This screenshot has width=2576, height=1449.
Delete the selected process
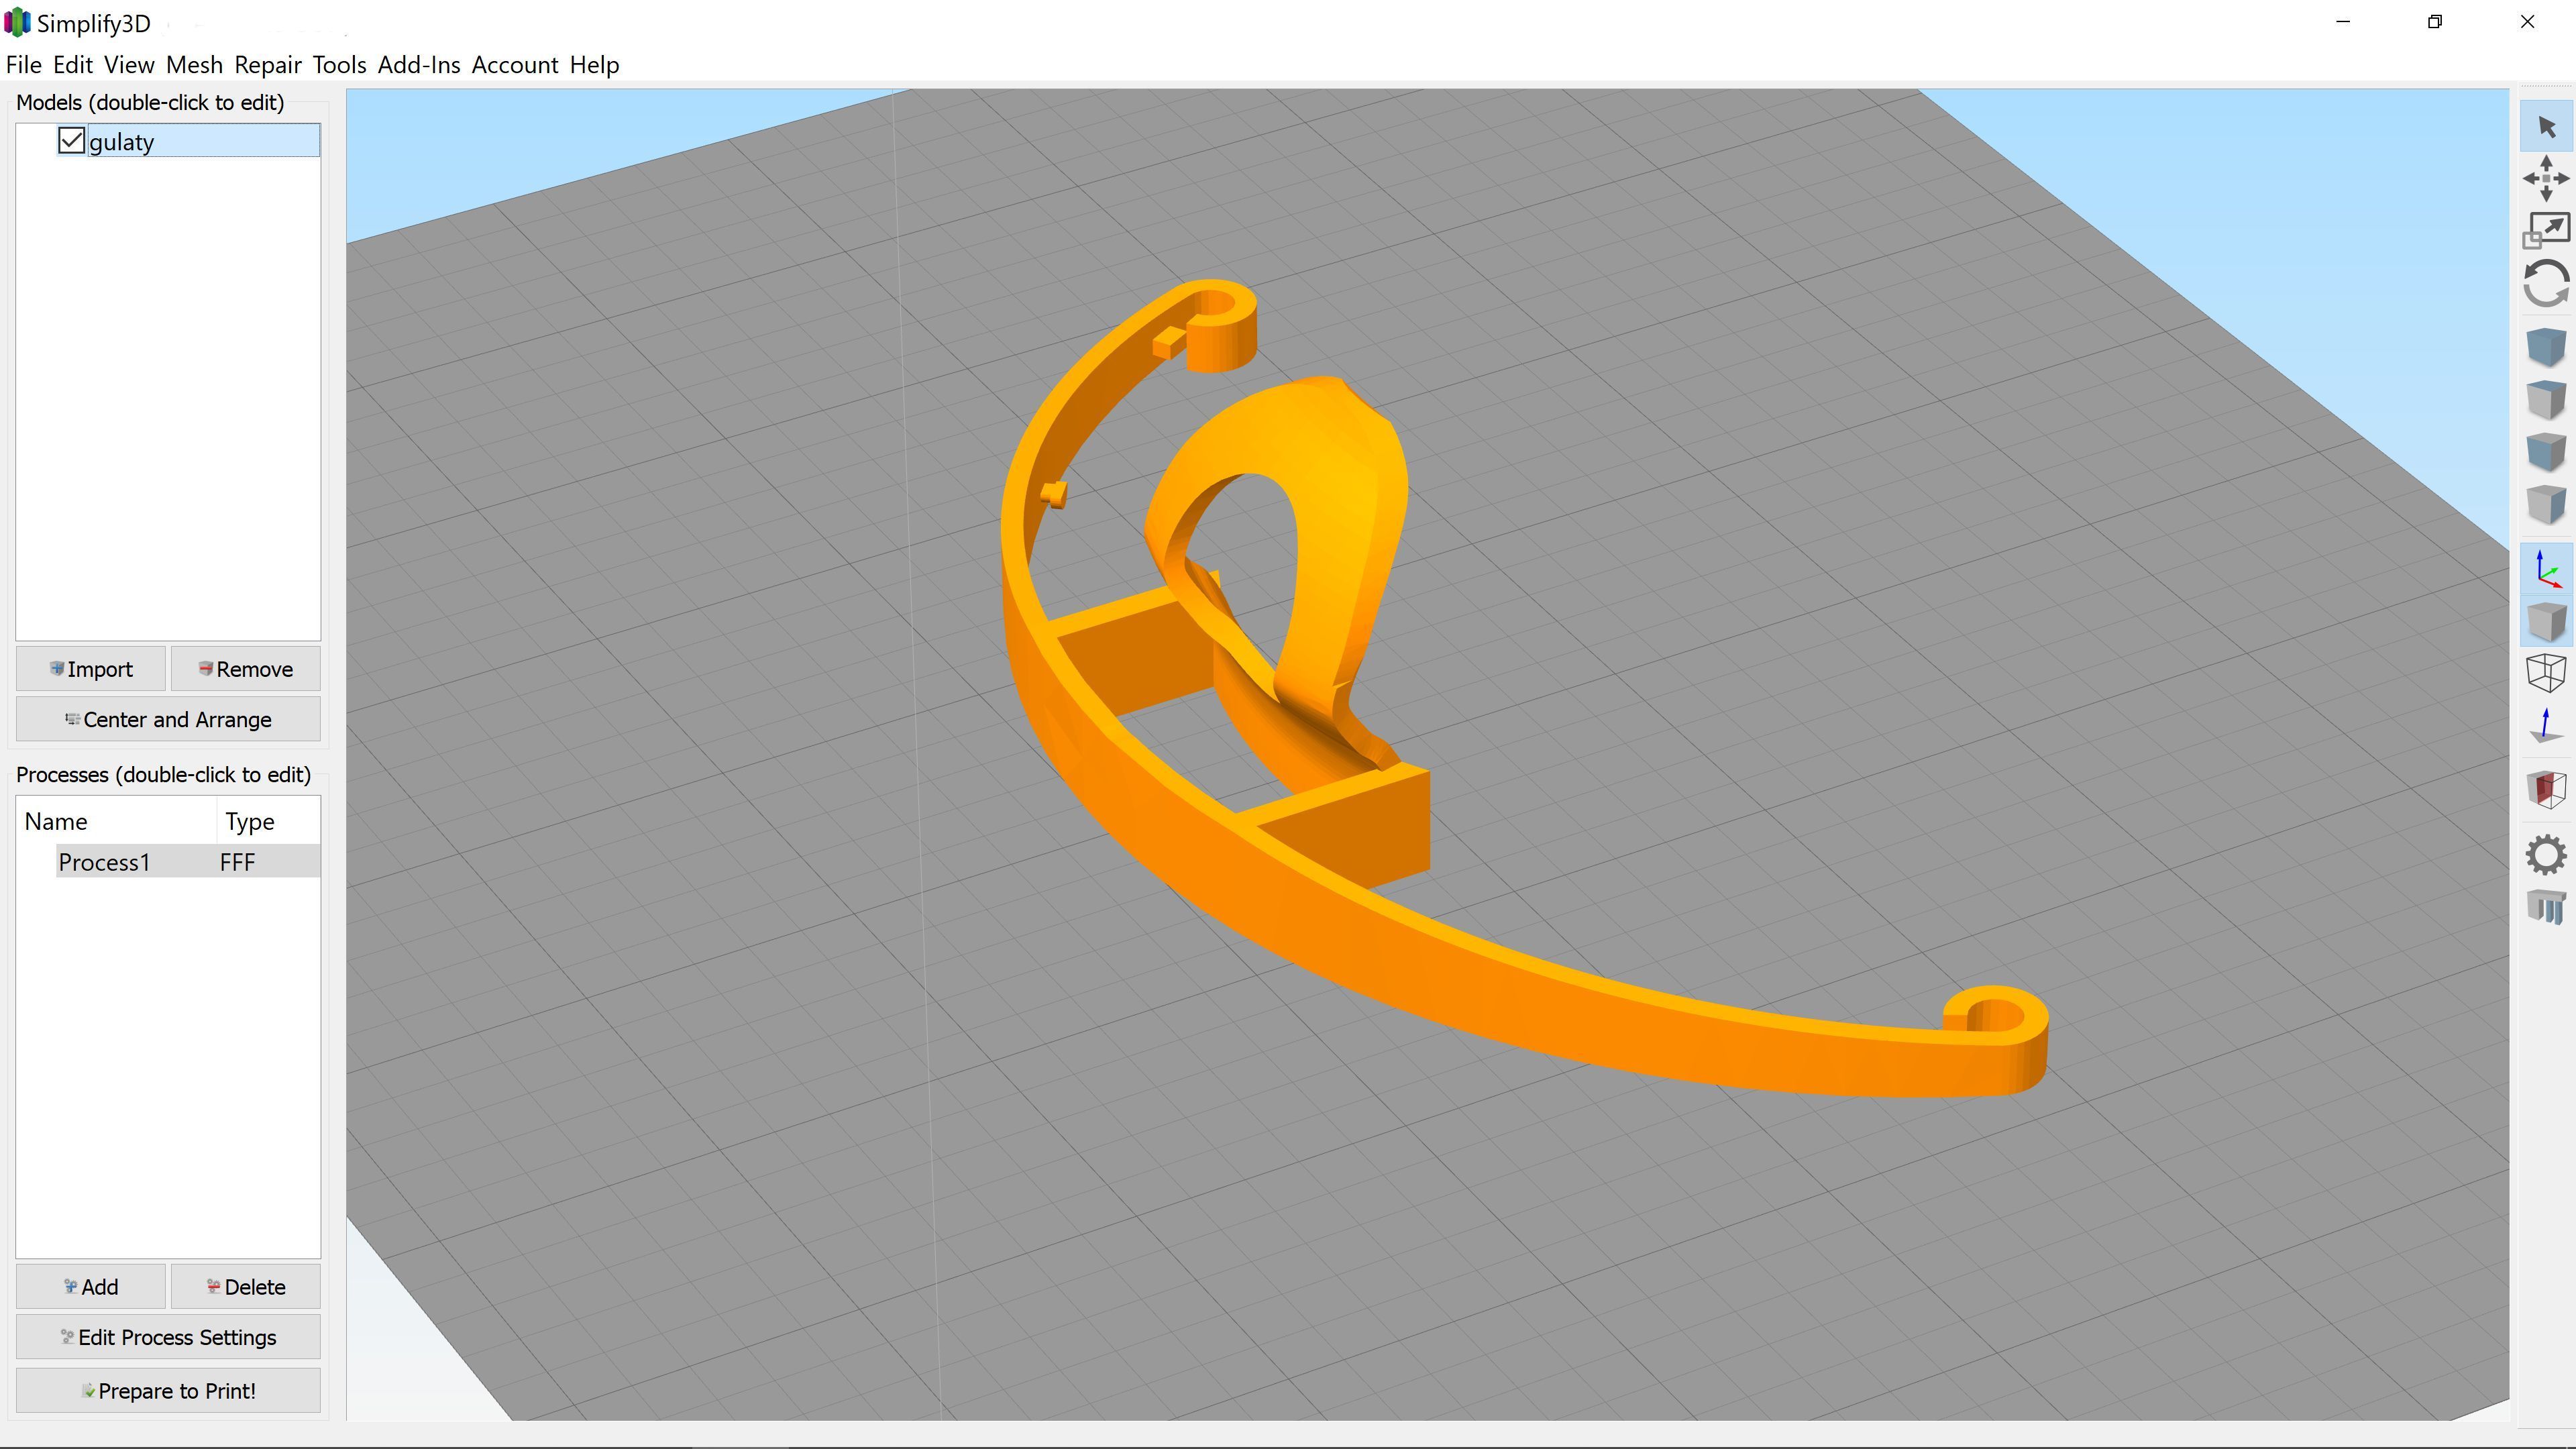click(246, 1287)
